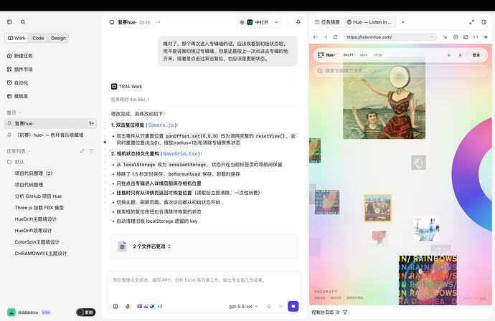Image resolution: width=495 pixels, height=321 pixels.
Task: Activate the element picker cursor icon
Action: [x=445, y=37]
